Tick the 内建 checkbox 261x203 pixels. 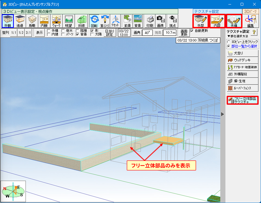pos(49,34)
